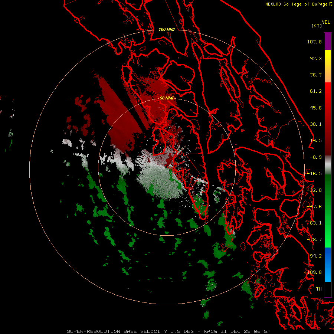This screenshot has height=334, width=334.
Task: Click the 14.5 velocity scale value
Action: tap(316, 141)
